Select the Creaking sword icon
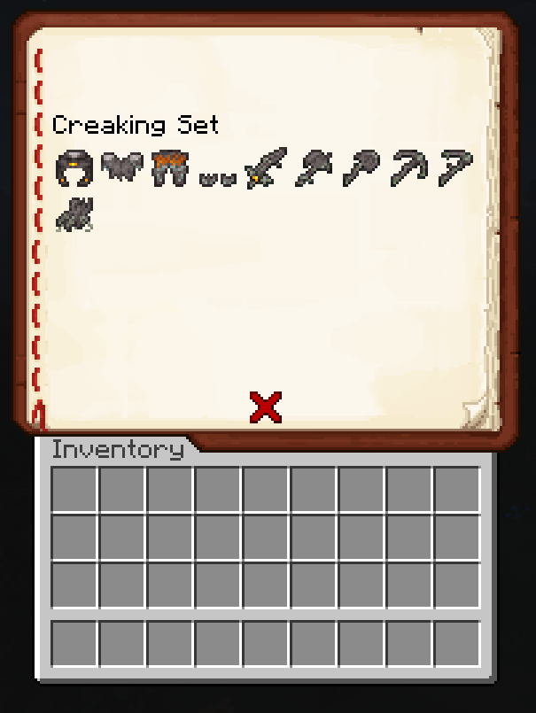The height and width of the screenshot is (713, 536). pyautogui.click(x=266, y=167)
